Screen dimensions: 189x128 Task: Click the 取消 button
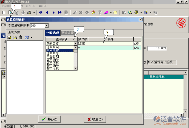pyautogui.click(x=94, y=119)
